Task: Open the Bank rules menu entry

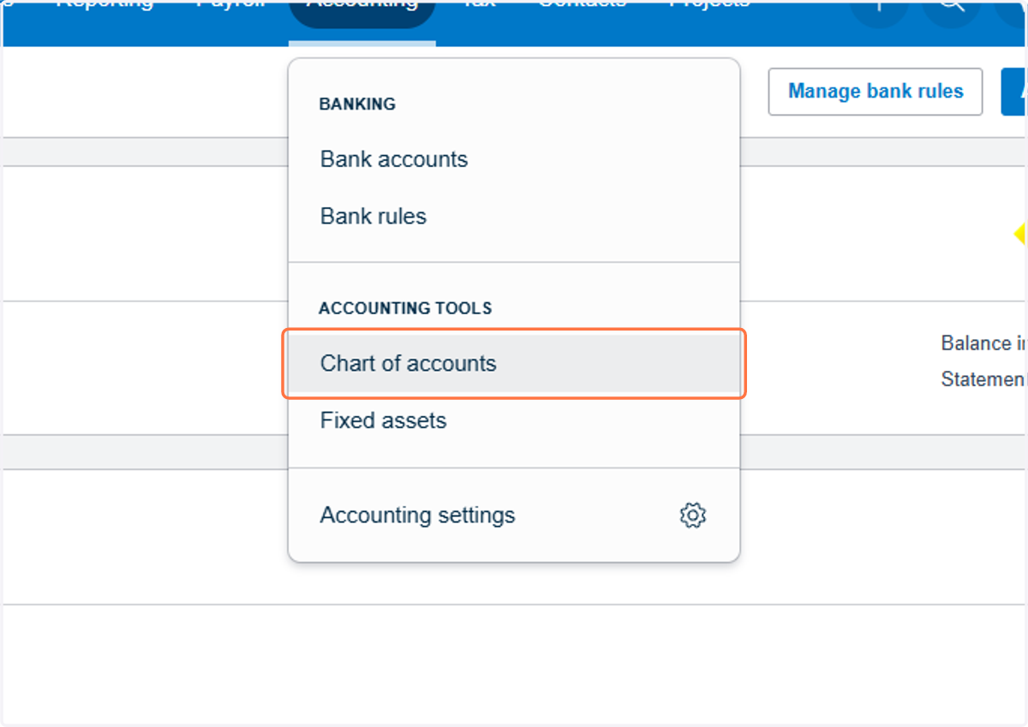Action: click(x=514, y=216)
